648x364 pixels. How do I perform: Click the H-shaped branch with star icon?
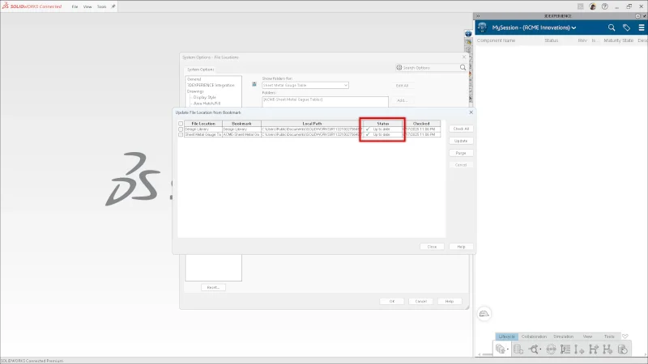pos(594,349)
